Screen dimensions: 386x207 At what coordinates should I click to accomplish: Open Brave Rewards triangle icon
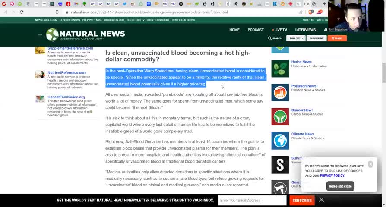click(320, 12)
